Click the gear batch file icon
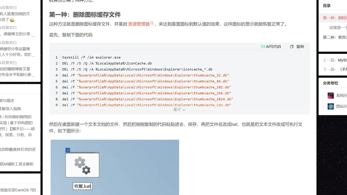This screenshot has height=195, width=347. click(82, 165)
